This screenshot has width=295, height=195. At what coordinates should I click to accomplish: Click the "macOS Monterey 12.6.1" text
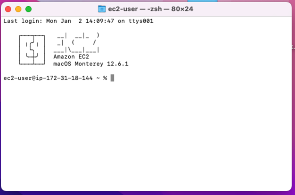[x=91, y=64]
